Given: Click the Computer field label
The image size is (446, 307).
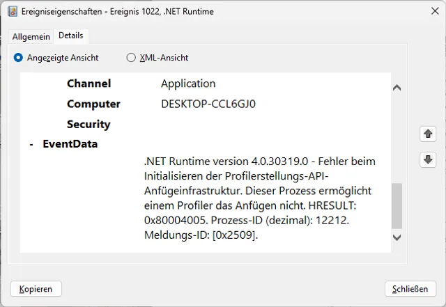Looking at the screenshot, I should coord(93,104).
